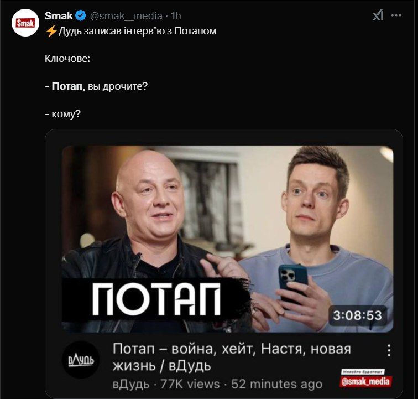Open the Smak profile avatar
Viewport: 418px width, 399px height.
click(25, 23)
